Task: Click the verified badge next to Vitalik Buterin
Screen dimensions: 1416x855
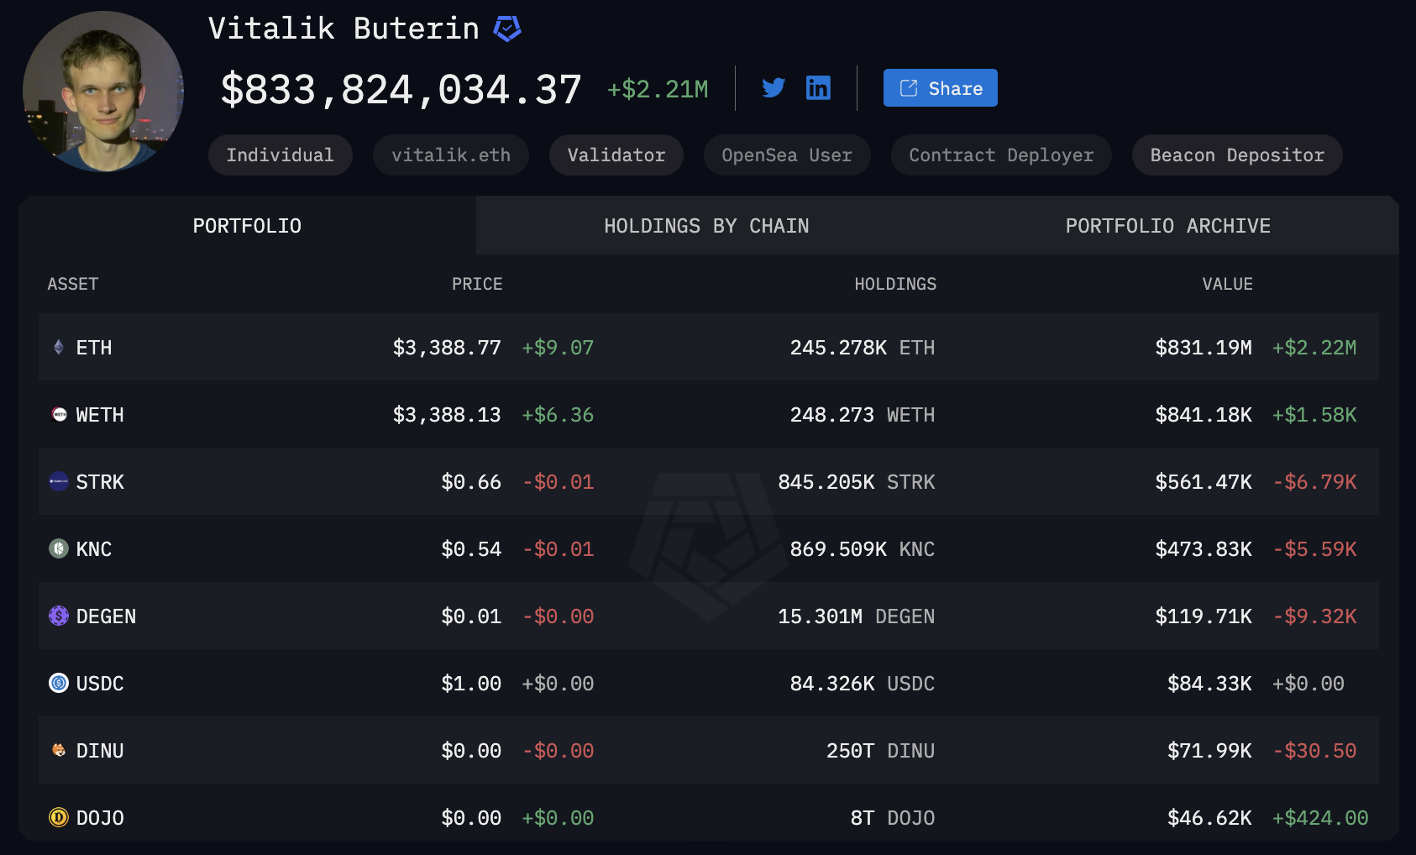Action: tap(507, 29)
